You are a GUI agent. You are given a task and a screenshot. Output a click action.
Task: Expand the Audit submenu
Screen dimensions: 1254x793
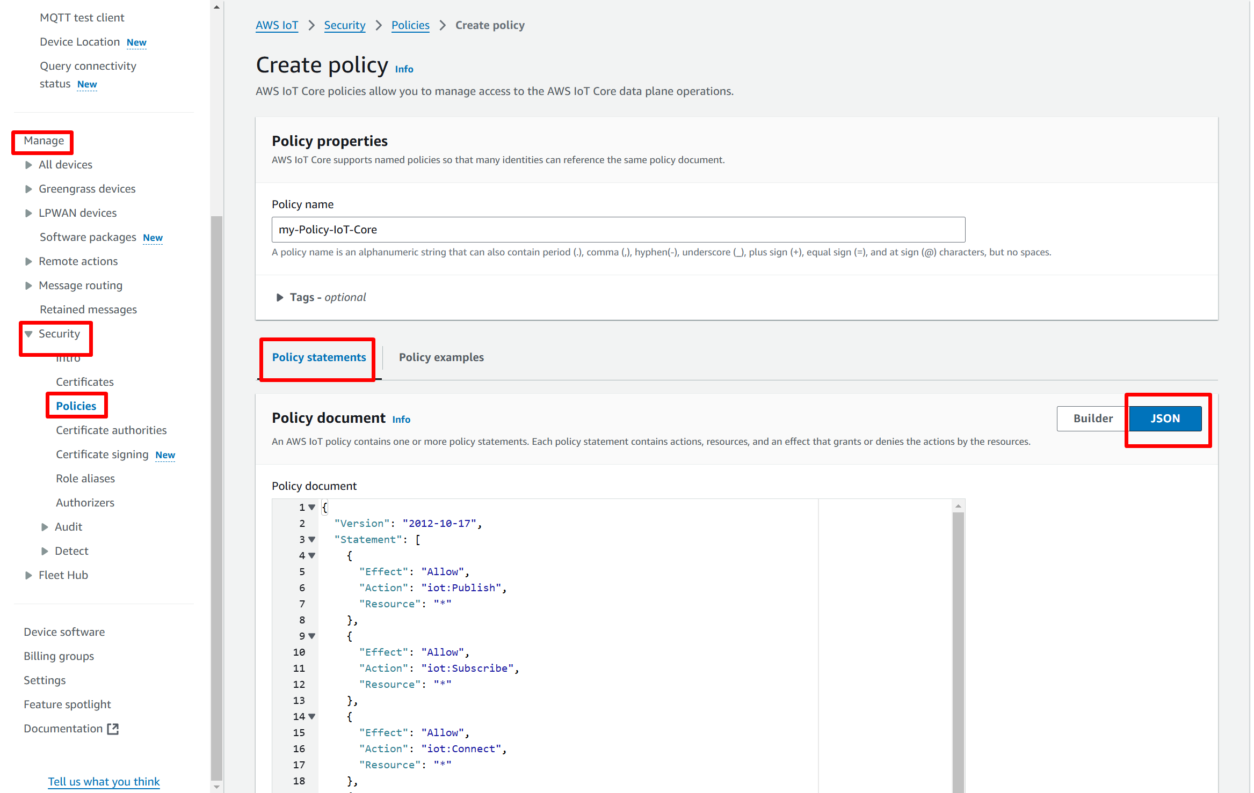click(x=45, y=527)
